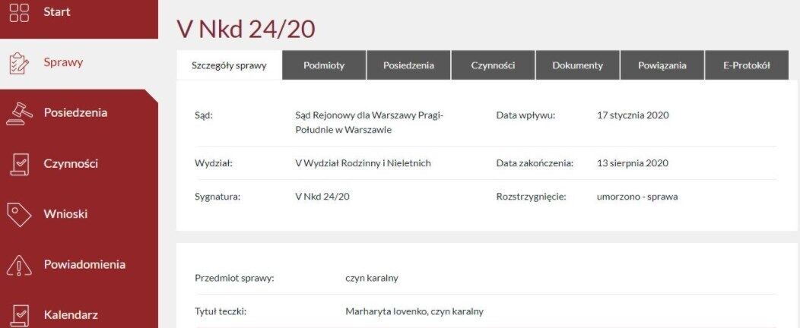The height and width of the screenshot is (328, 800).
Task: Select the Wnioski tag icon
Action: [18, 214]
